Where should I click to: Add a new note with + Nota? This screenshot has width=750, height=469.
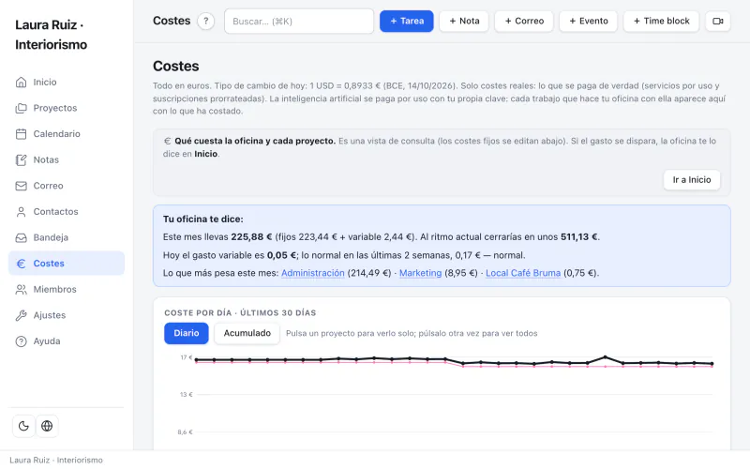tap(464, 21)
